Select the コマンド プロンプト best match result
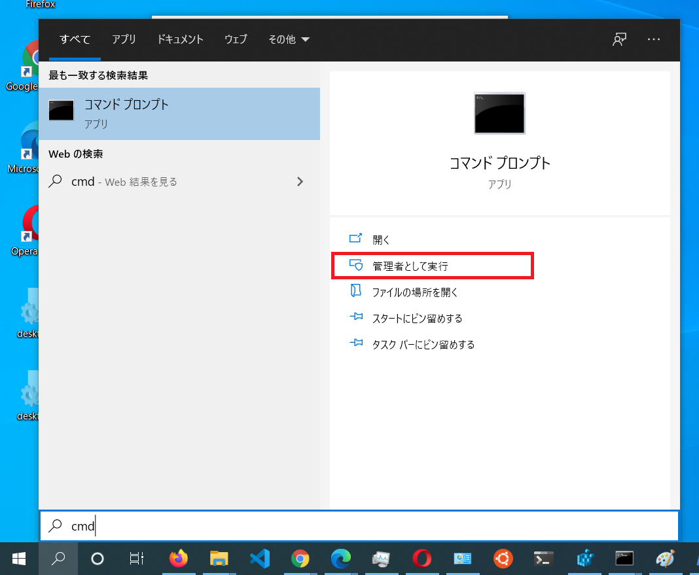 click(179, 114)
